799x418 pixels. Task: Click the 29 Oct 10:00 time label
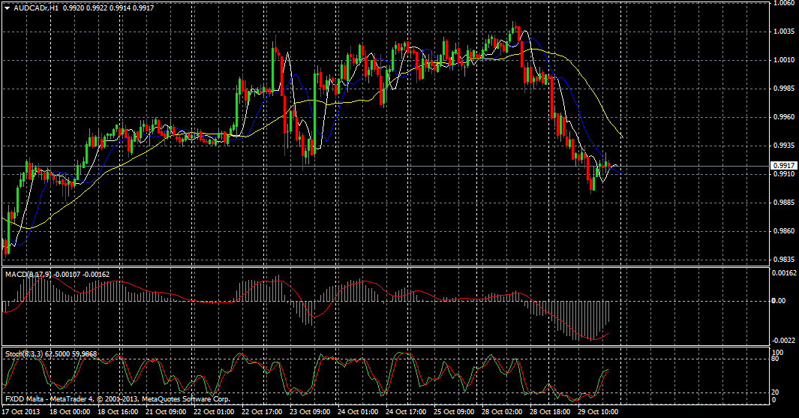599,412
